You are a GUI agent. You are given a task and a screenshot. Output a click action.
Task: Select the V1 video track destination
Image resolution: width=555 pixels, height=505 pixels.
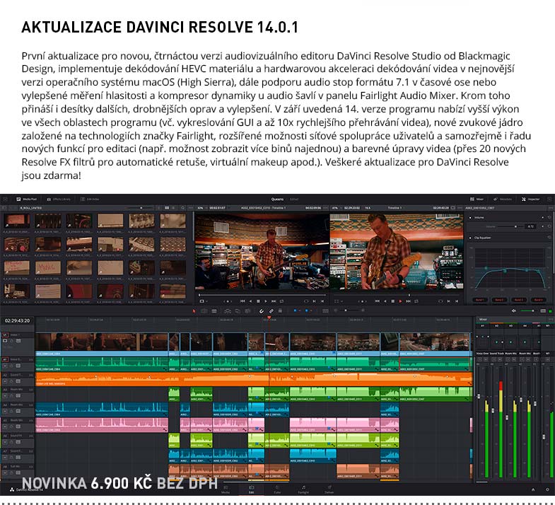(x=5, y=335)
